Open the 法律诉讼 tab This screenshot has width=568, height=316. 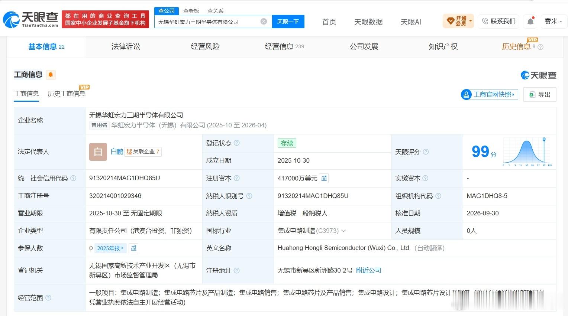coord(126,47)
